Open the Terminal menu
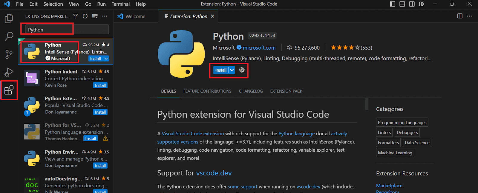 [x=120, y=4]
